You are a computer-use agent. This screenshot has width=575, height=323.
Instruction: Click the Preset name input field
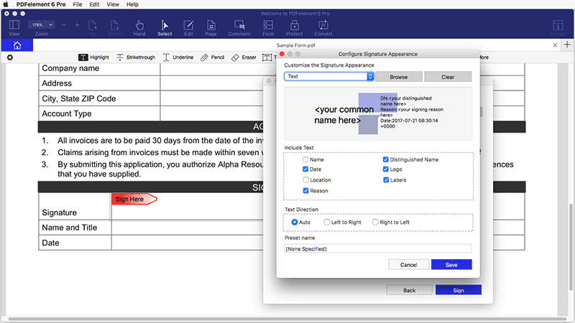[x=378, y=248]
